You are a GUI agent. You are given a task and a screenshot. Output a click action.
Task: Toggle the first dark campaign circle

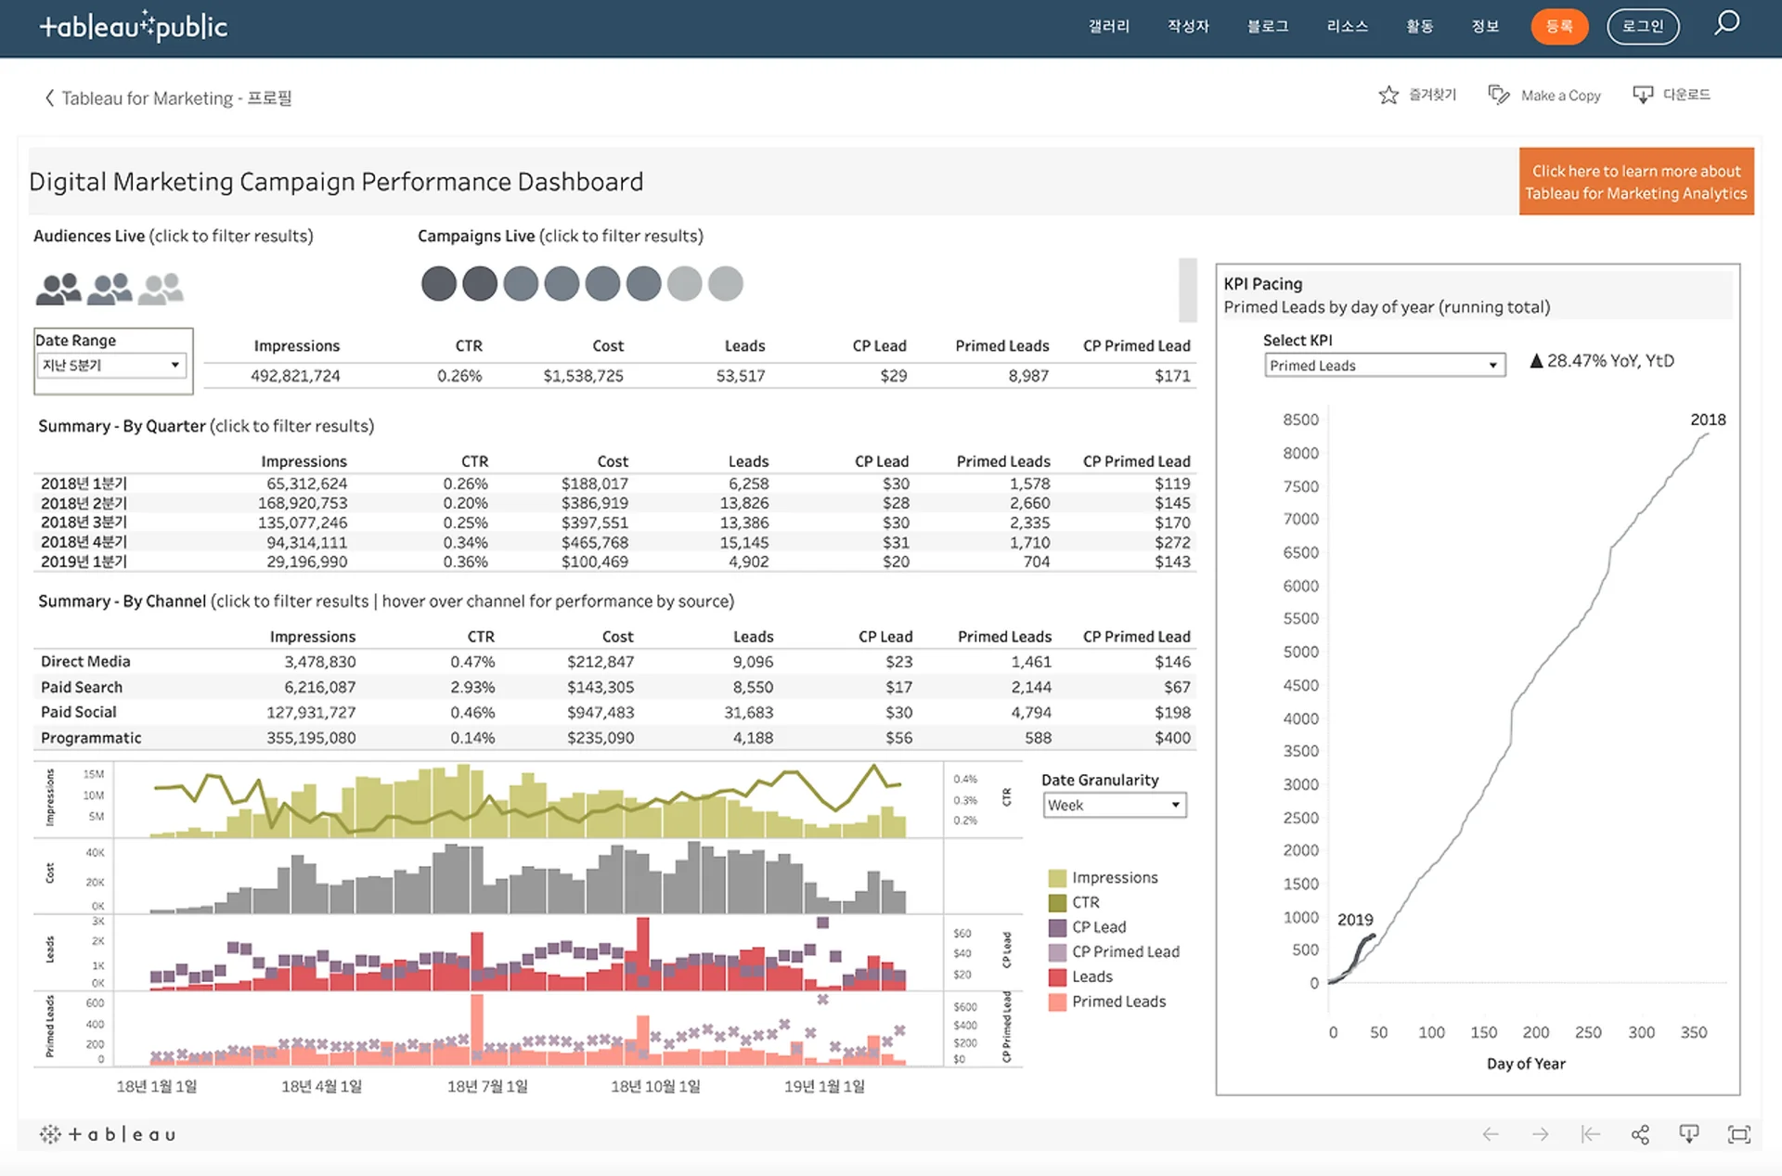tap(439, 283)
